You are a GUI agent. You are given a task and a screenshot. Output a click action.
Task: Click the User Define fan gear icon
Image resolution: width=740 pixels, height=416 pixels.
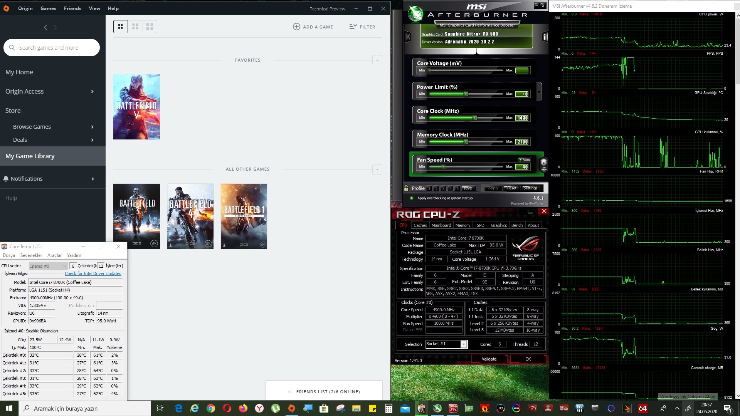pyautogui.click(x=543, y=164)
